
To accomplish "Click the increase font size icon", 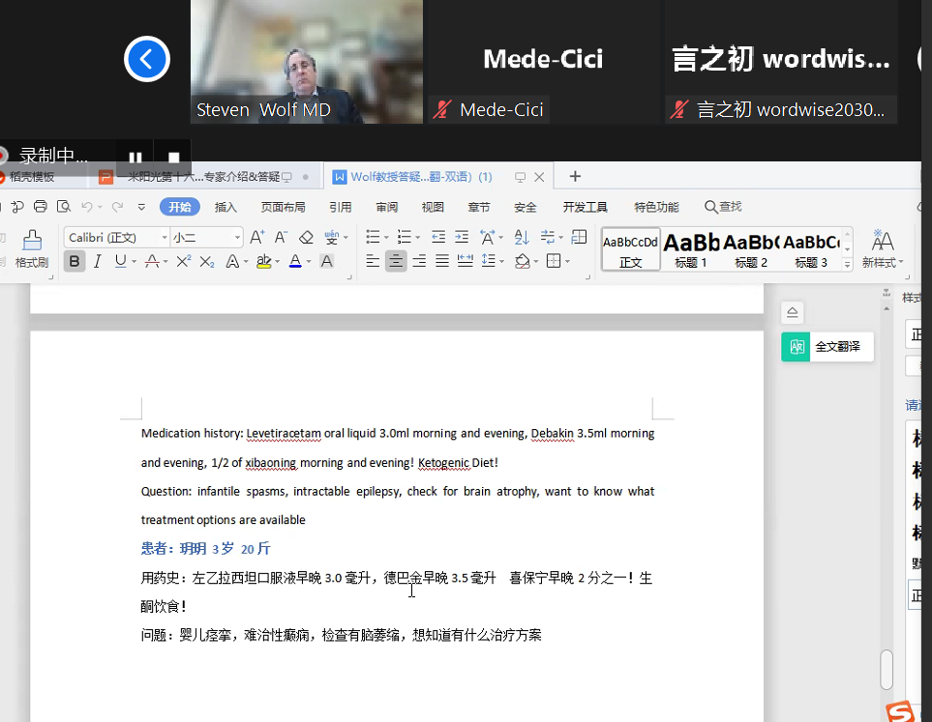I will point(256,237).
